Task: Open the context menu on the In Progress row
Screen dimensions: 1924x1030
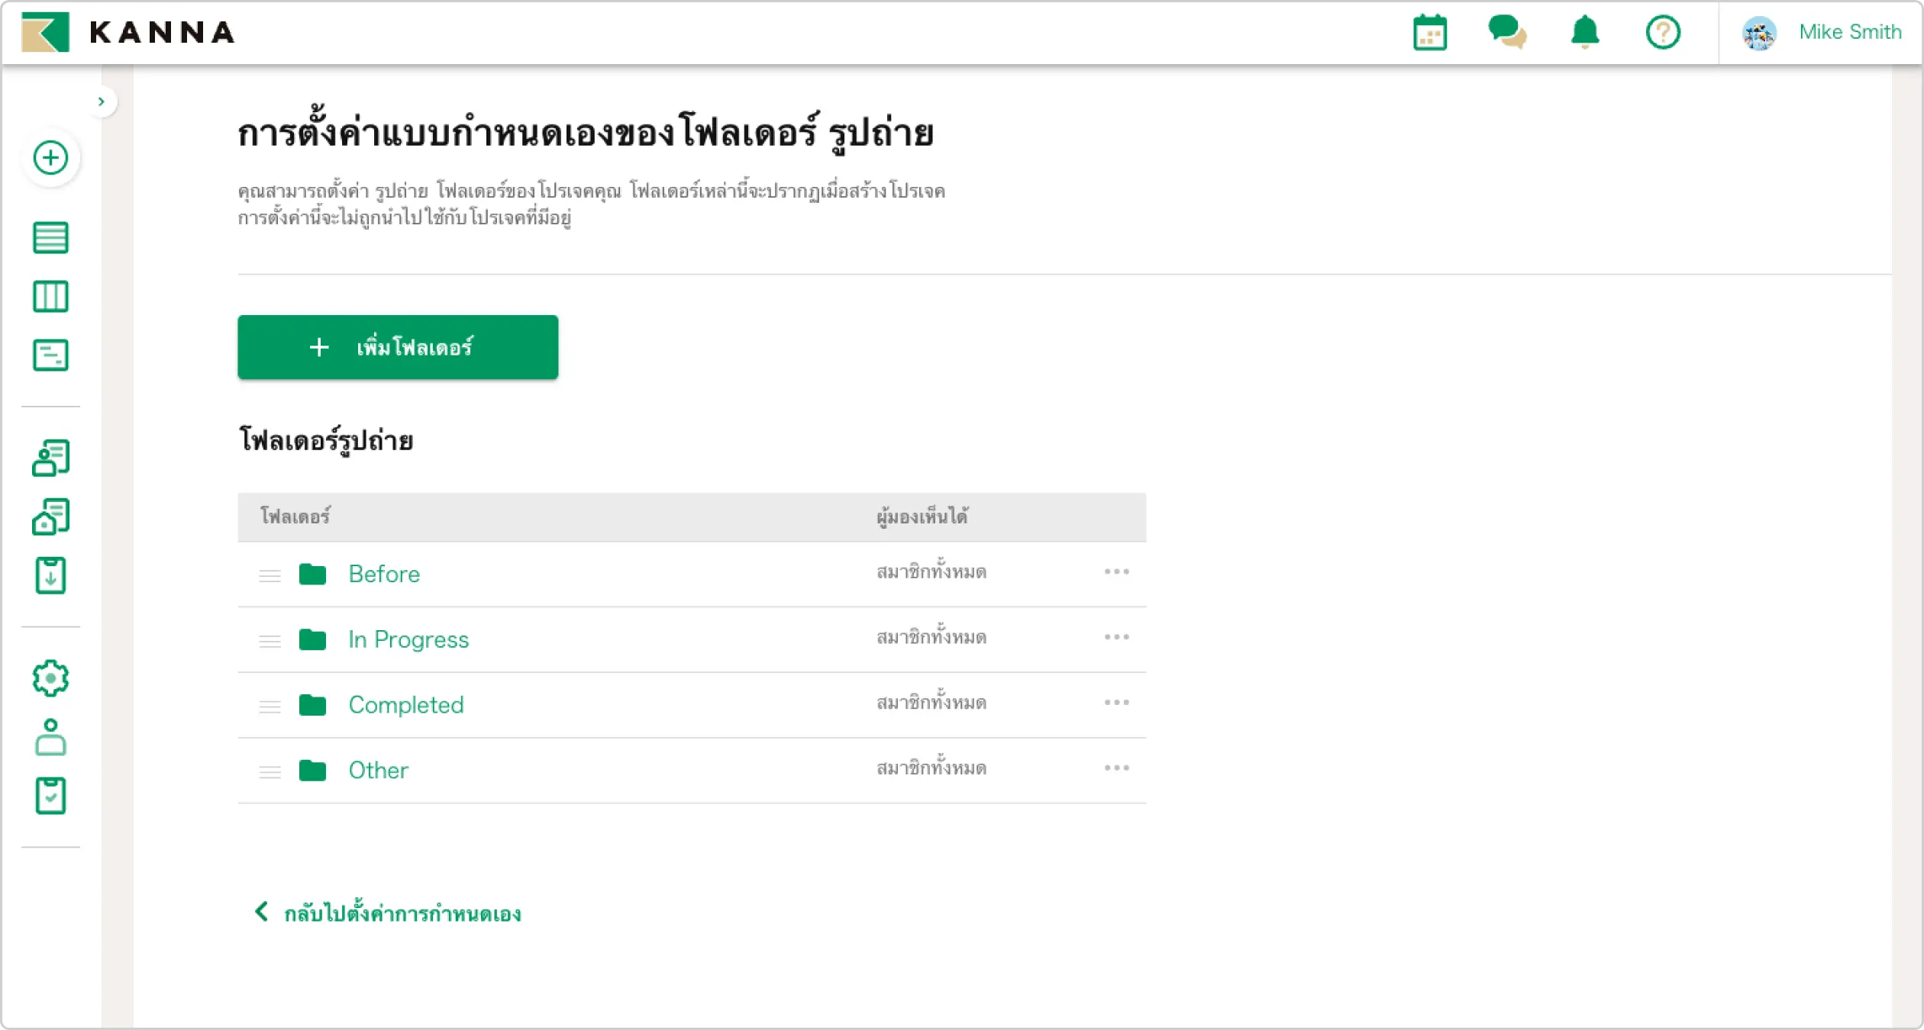Action: coord(1117,636)
